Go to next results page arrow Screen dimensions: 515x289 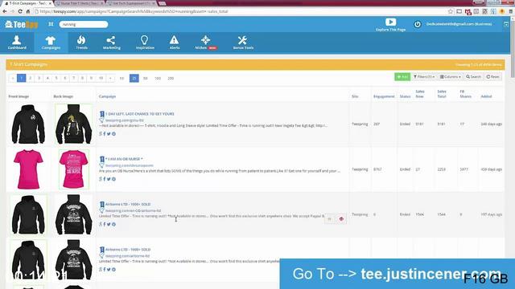[x=110, y=78]
